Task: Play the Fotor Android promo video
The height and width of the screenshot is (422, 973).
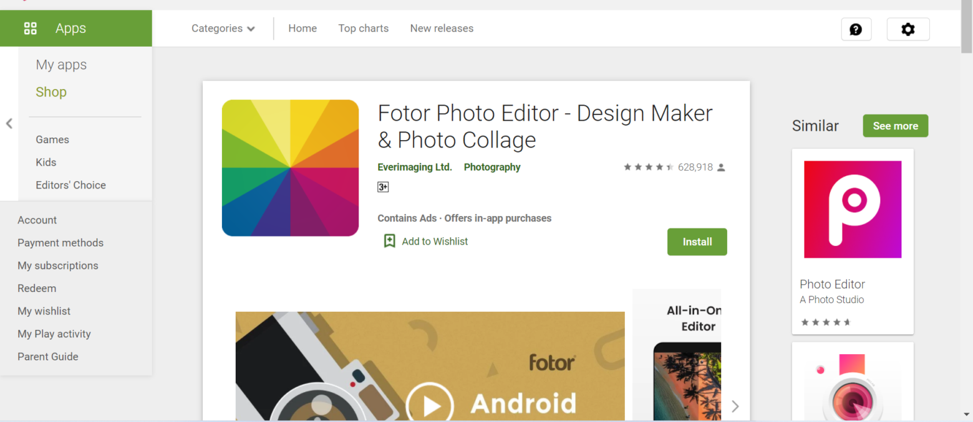Action: coord(430,403)
